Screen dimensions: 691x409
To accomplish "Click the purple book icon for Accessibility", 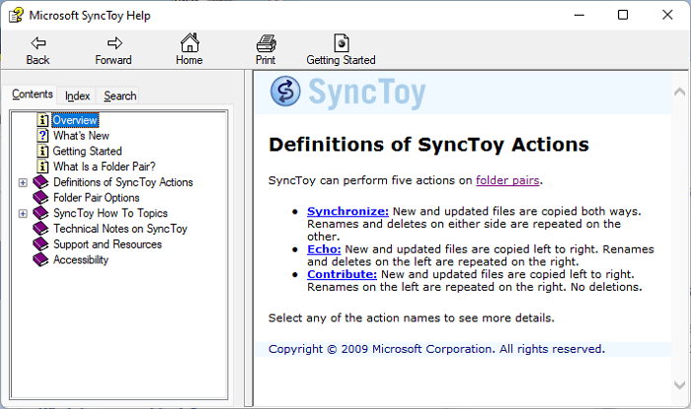I will point(40,259).
